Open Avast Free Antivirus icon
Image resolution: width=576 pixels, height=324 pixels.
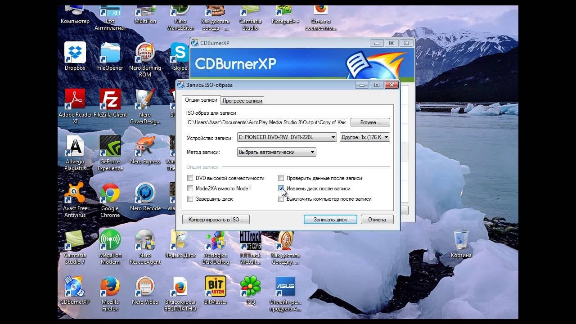pos(75,200)
